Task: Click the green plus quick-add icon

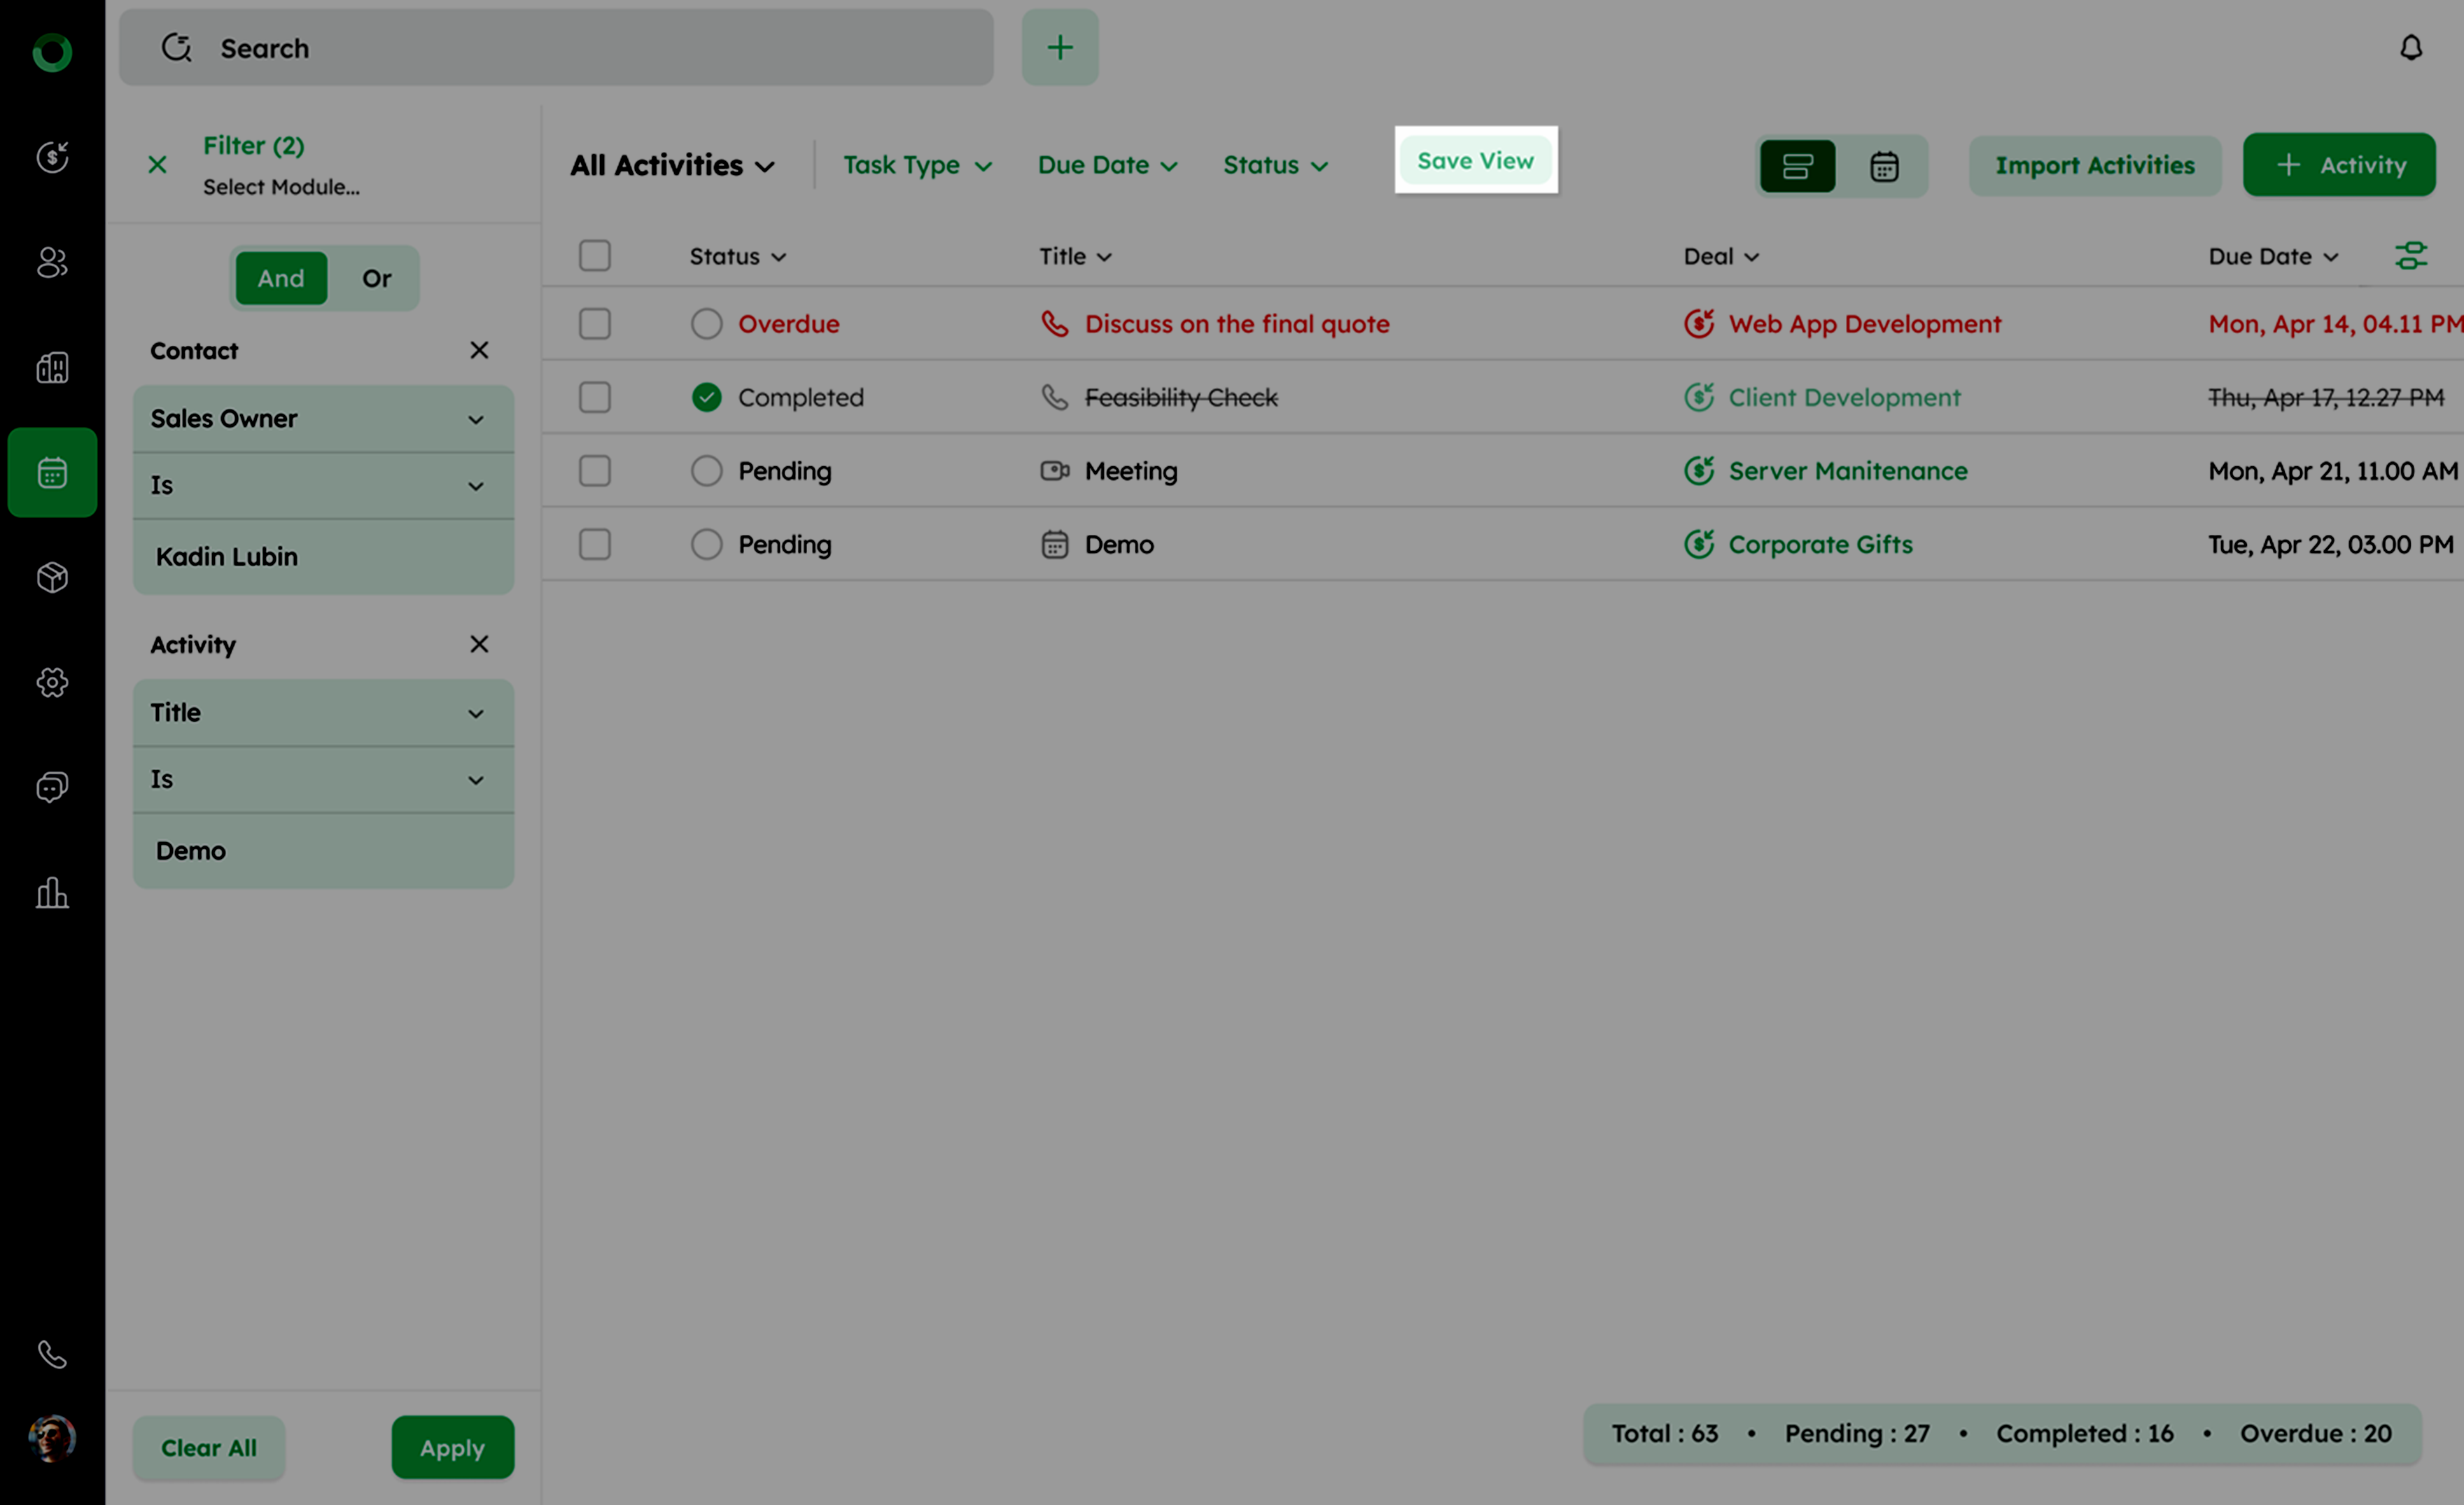Action: click(1060, 48)
